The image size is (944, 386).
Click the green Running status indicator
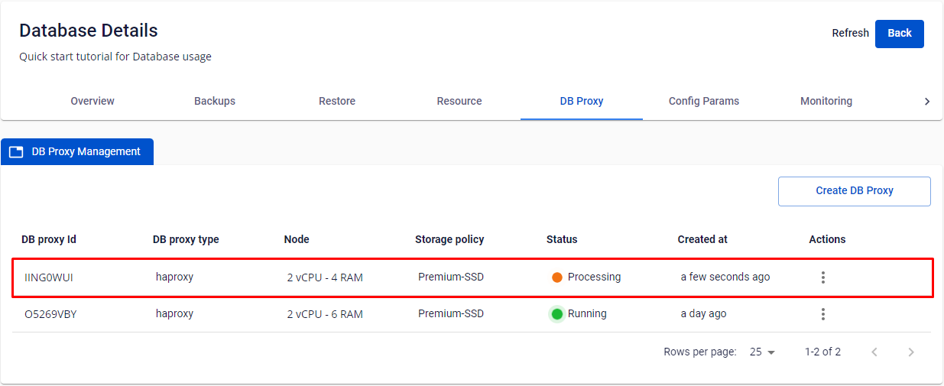coord(557,314)
